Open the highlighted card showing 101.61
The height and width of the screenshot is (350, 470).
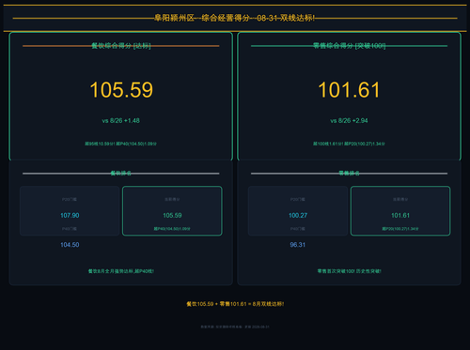(400, 211)
